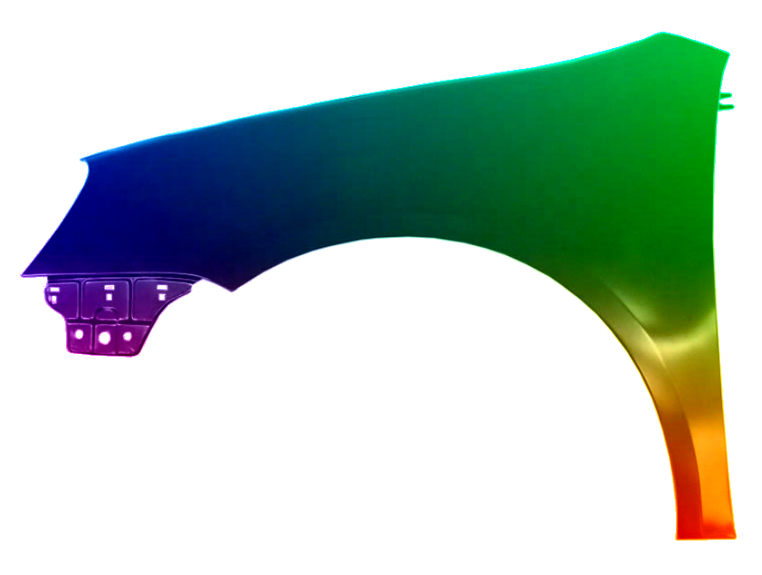This screenshot has height=575, width=762.
Task: Click the small right hole in bracket's bottom row
Action: pyautogui.click(x=128, y=336)
